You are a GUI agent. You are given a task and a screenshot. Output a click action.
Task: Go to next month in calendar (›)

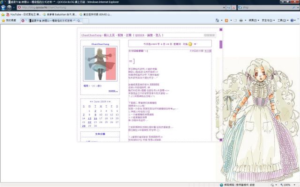pos(107,102)
